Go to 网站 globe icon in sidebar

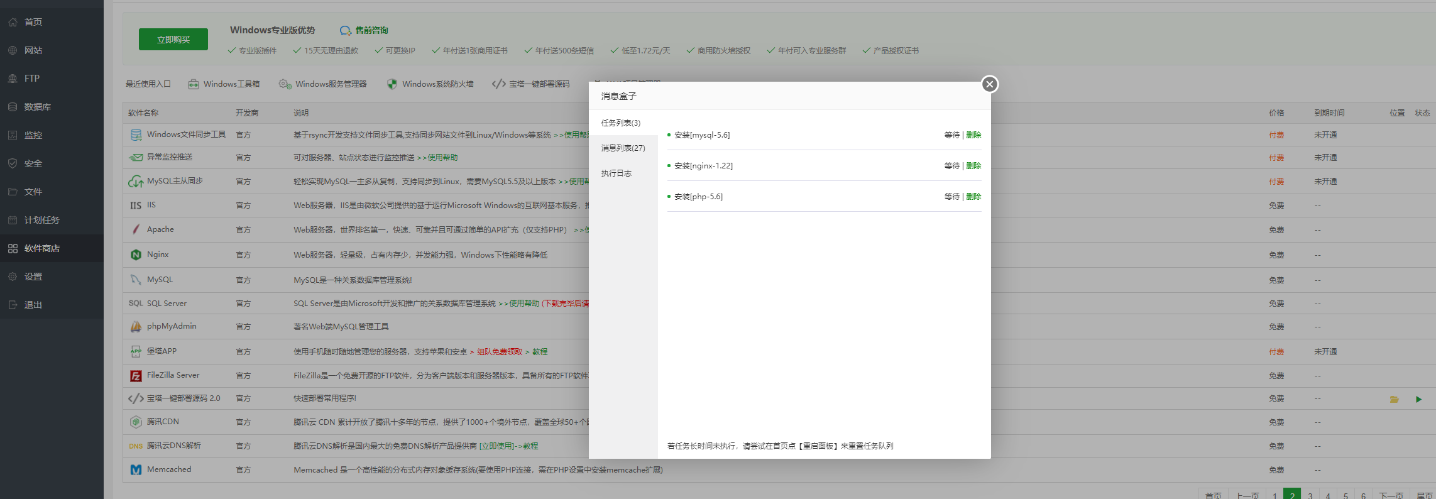click(x=13, y=50)
